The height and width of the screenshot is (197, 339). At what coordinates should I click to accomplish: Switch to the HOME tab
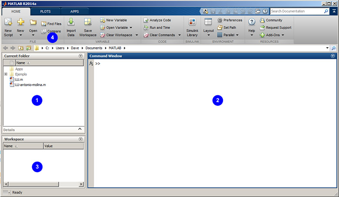pyautogui.click(x=16, y=12)
